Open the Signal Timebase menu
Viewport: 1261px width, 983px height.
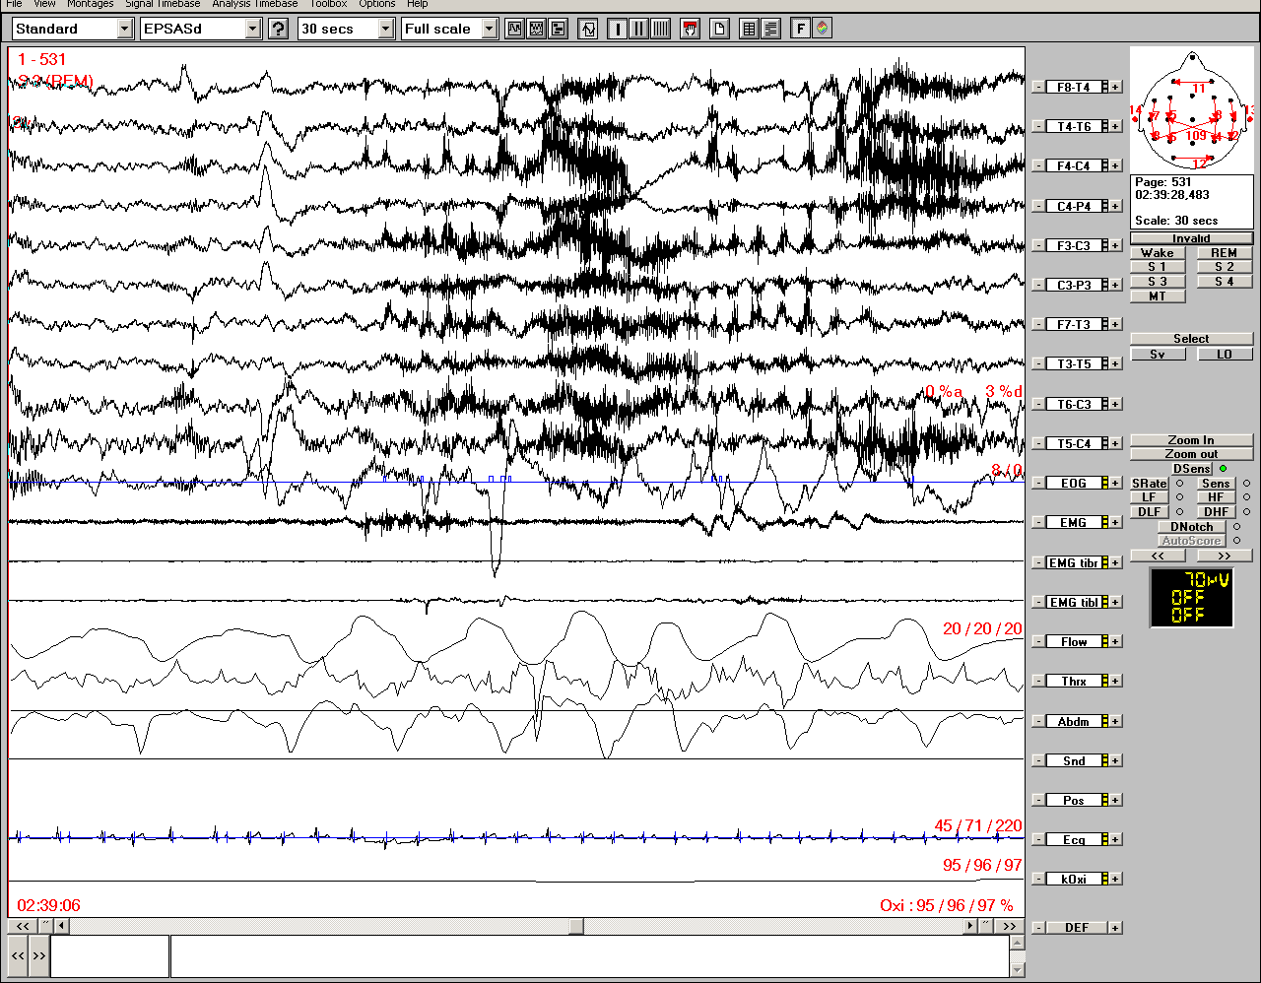click(163, 4)
